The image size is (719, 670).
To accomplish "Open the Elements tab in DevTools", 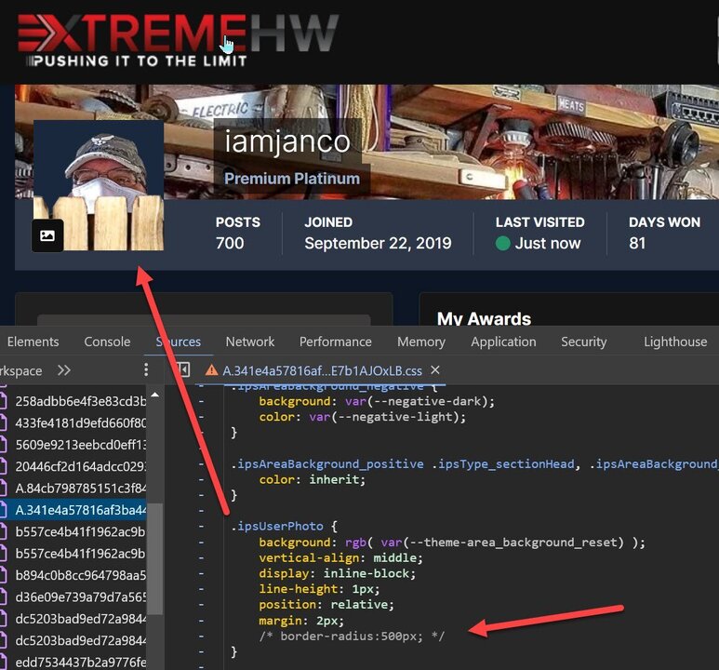I will 33,342.
